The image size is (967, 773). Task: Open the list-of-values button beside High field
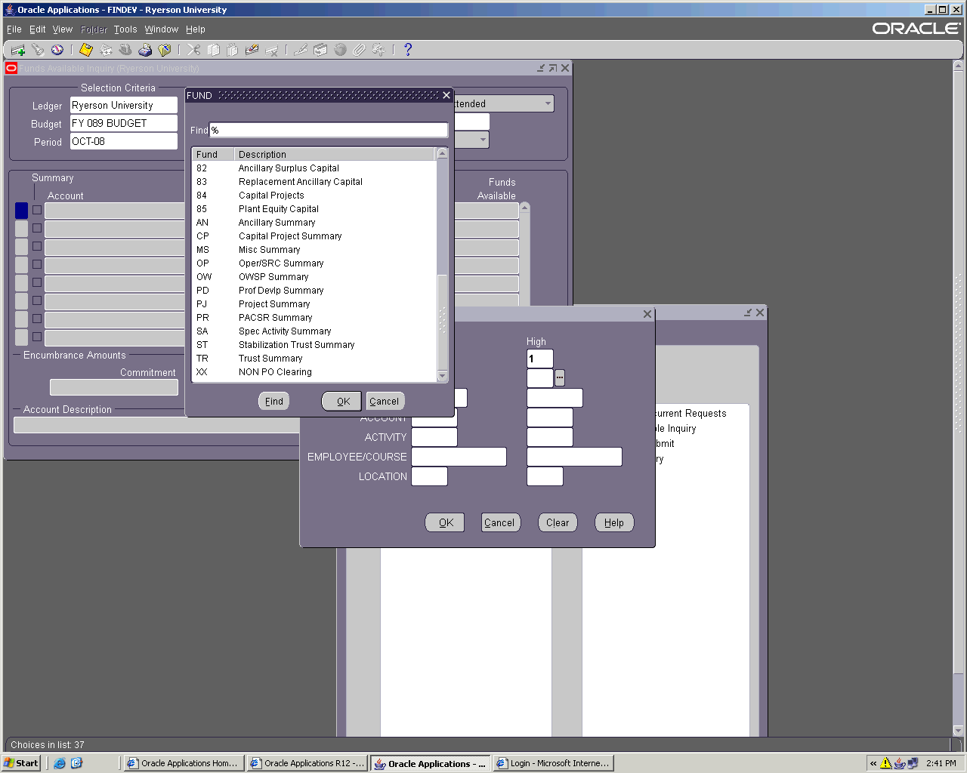coord(560,377)
